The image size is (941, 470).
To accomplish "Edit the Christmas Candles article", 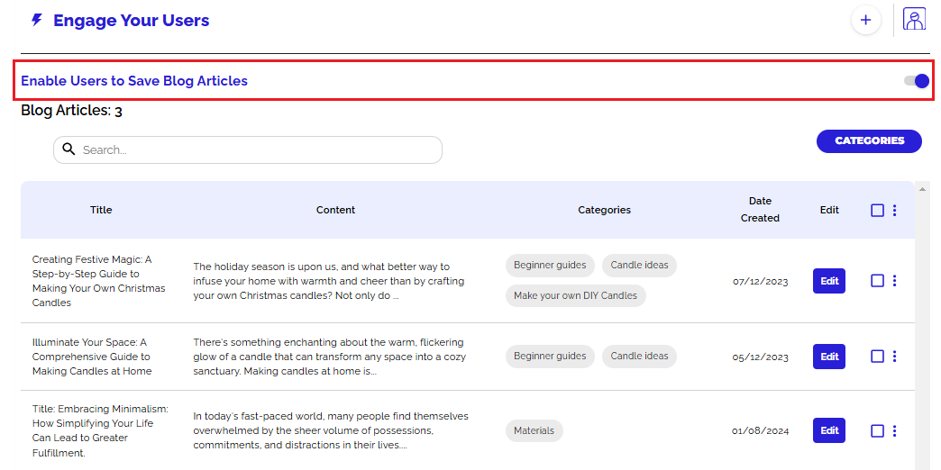I will [x=829, y=281].
